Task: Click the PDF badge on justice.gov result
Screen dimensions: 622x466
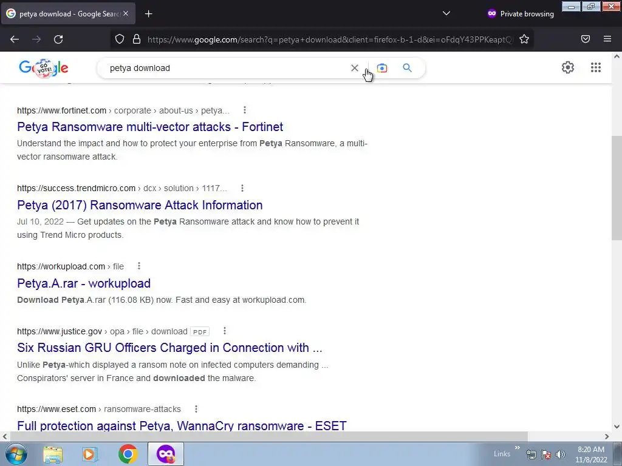Action: [199, 332]
